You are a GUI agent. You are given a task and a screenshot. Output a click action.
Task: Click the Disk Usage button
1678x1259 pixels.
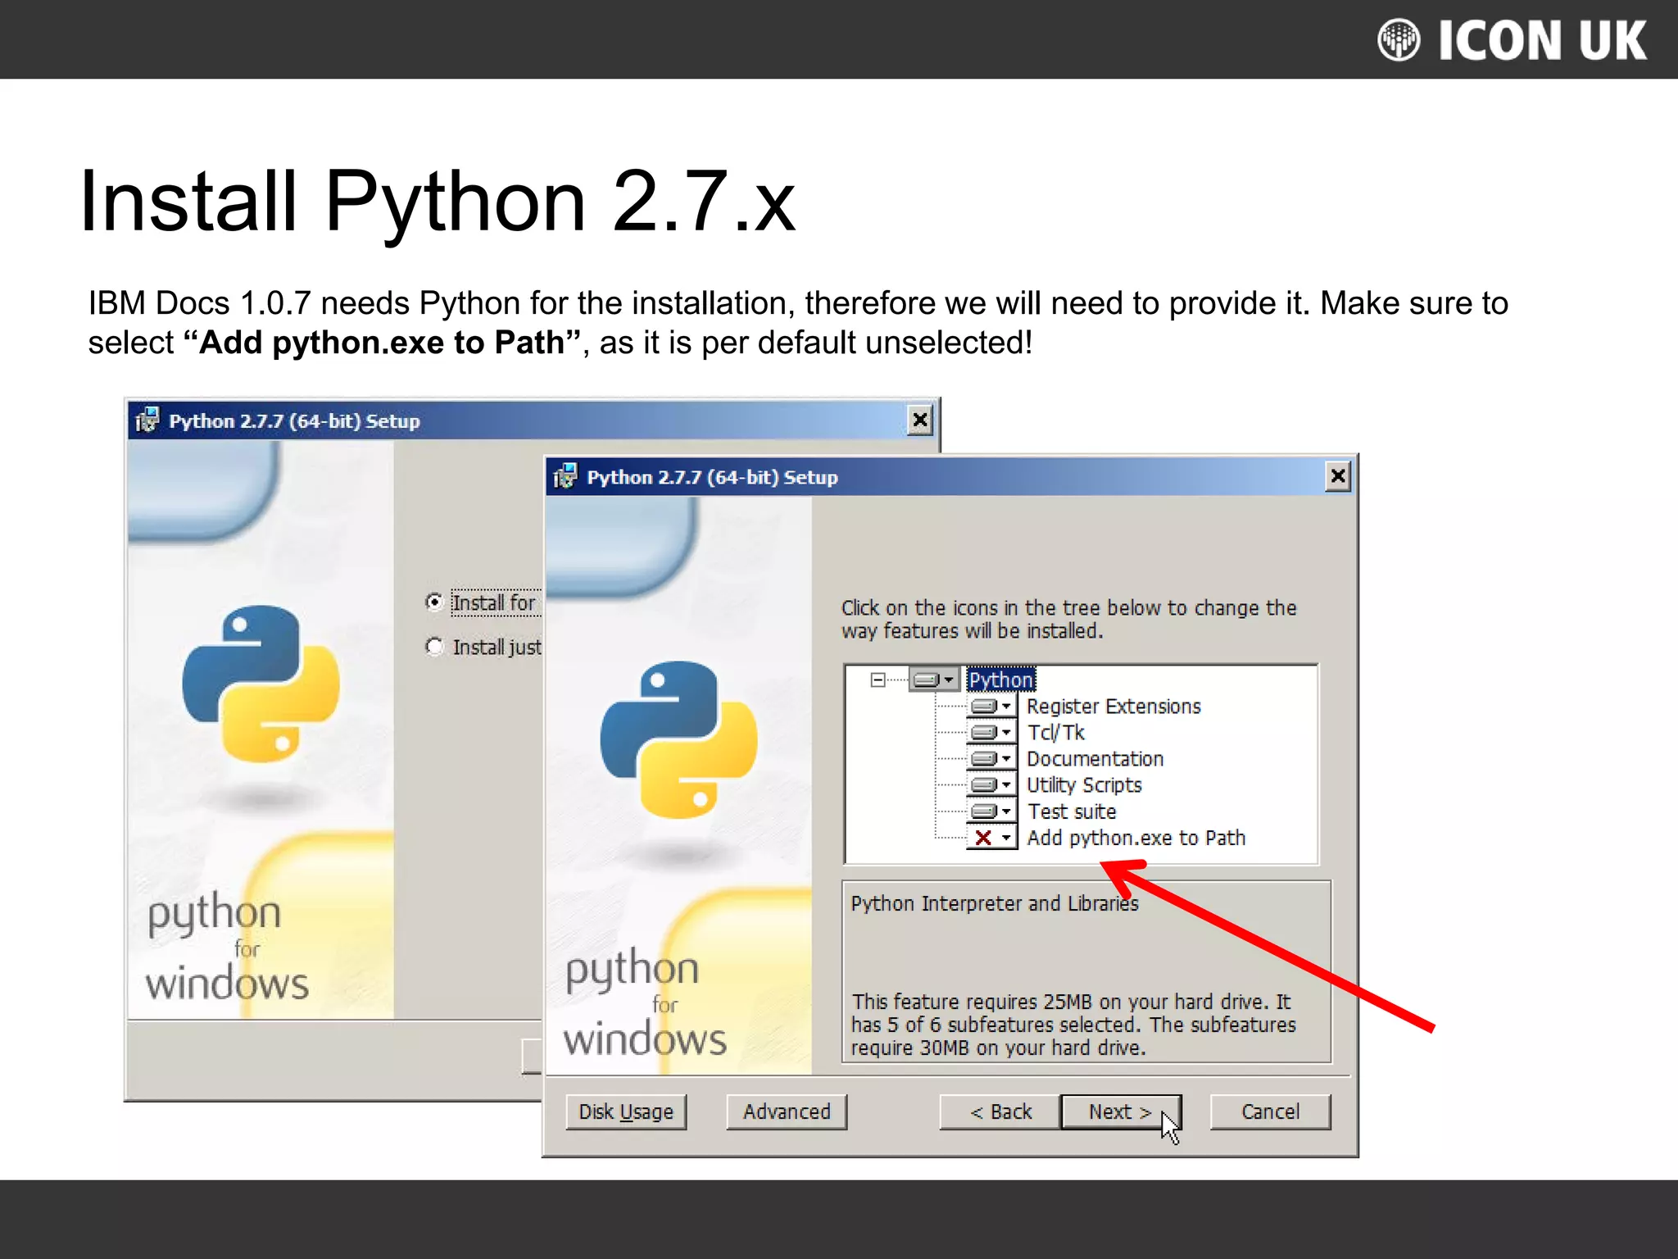626,1111
